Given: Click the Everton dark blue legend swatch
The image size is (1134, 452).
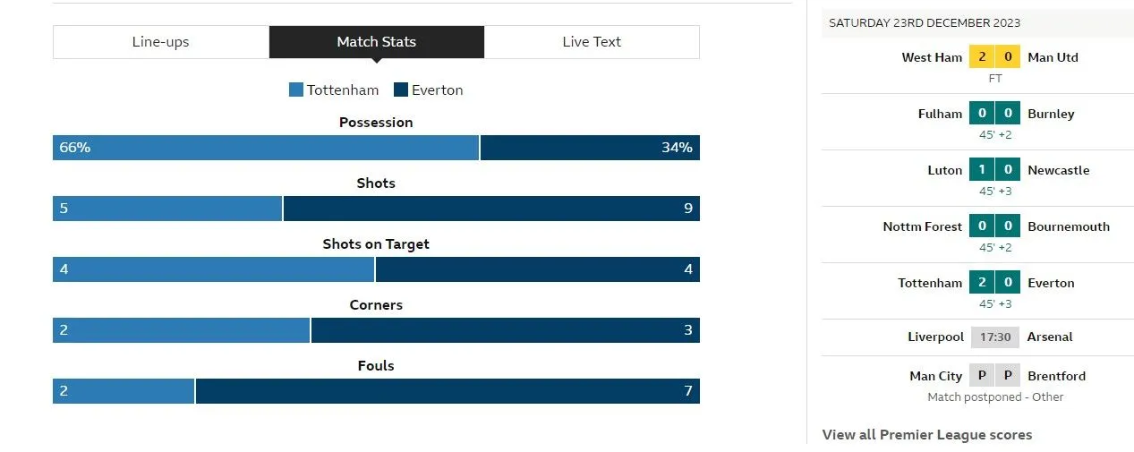Looking at the screenshot, I should [x=401, y=90].
